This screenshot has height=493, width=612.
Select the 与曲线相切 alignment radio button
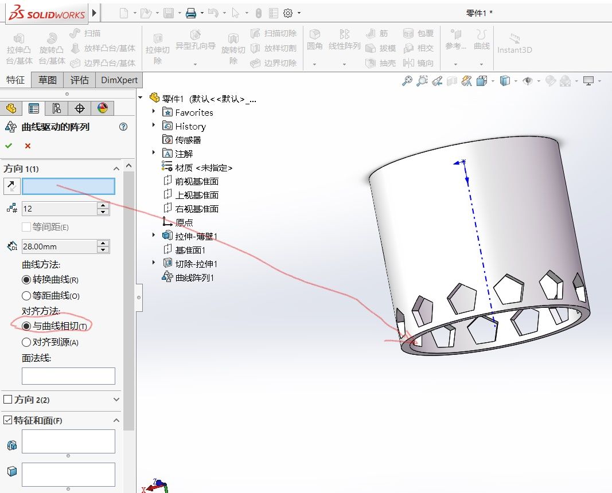(26, 326)
